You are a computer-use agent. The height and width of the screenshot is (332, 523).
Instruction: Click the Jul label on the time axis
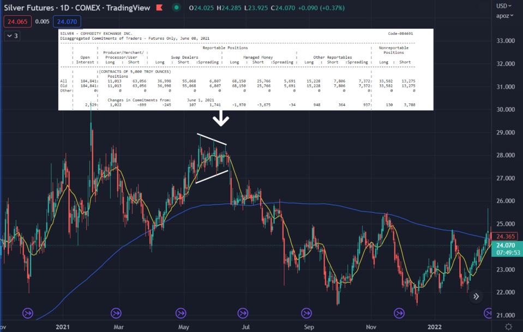pos(245,327)
